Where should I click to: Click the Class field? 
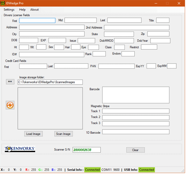(120, 47)
